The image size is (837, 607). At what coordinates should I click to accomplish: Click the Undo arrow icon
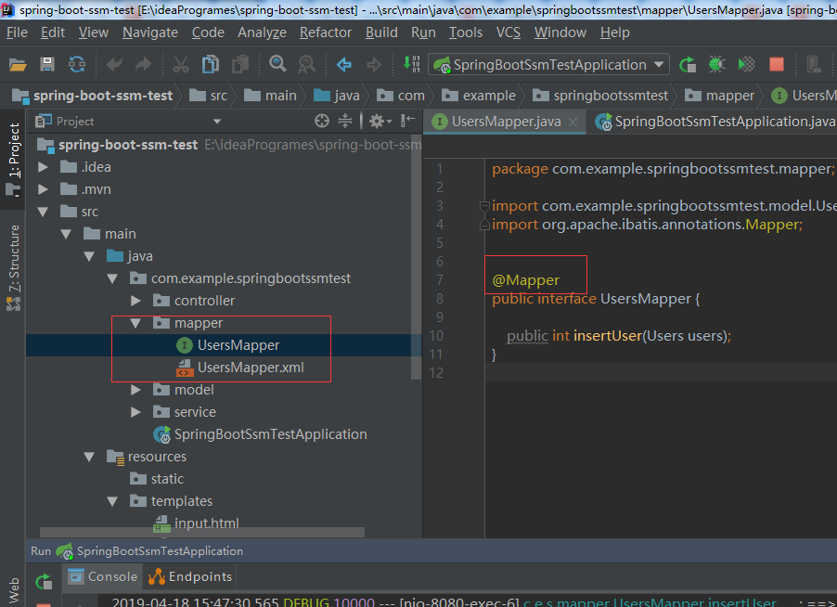[x=114, y=65]
